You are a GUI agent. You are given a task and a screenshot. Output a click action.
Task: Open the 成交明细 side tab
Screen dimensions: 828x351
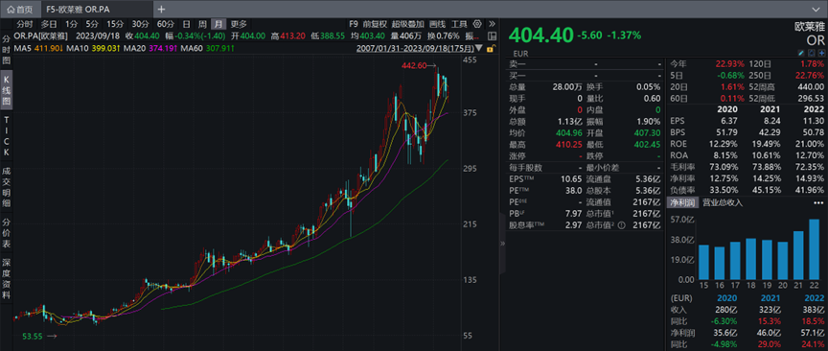(x=7, y=187)
